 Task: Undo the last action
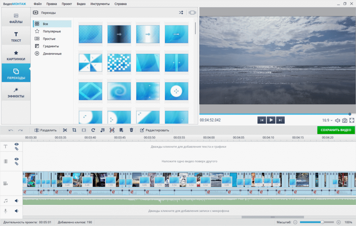(11, 130)
